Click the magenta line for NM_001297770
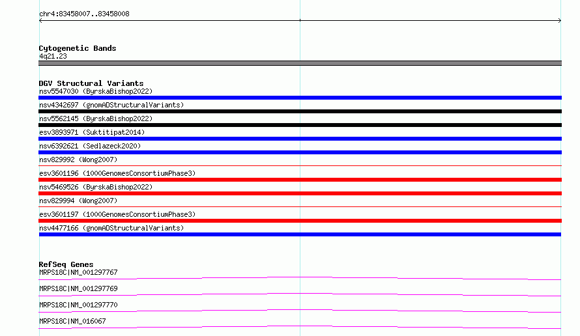The width and height of the screenshot is (580, 336). click(300, 310)
